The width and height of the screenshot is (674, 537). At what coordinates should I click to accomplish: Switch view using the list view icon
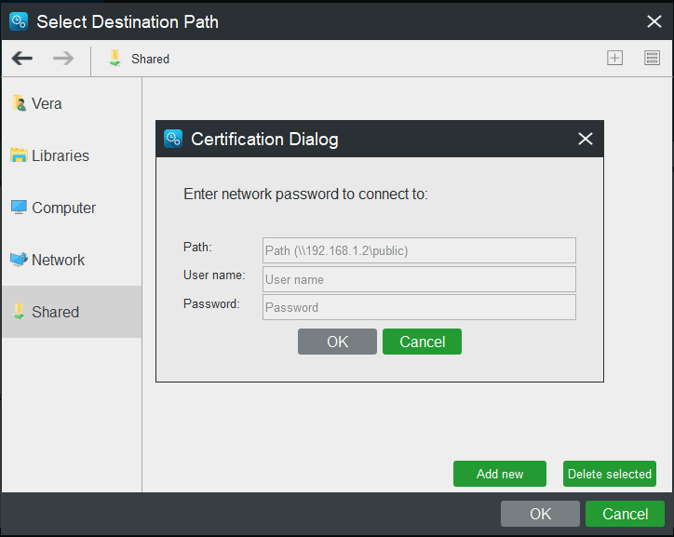coord(652,58)
